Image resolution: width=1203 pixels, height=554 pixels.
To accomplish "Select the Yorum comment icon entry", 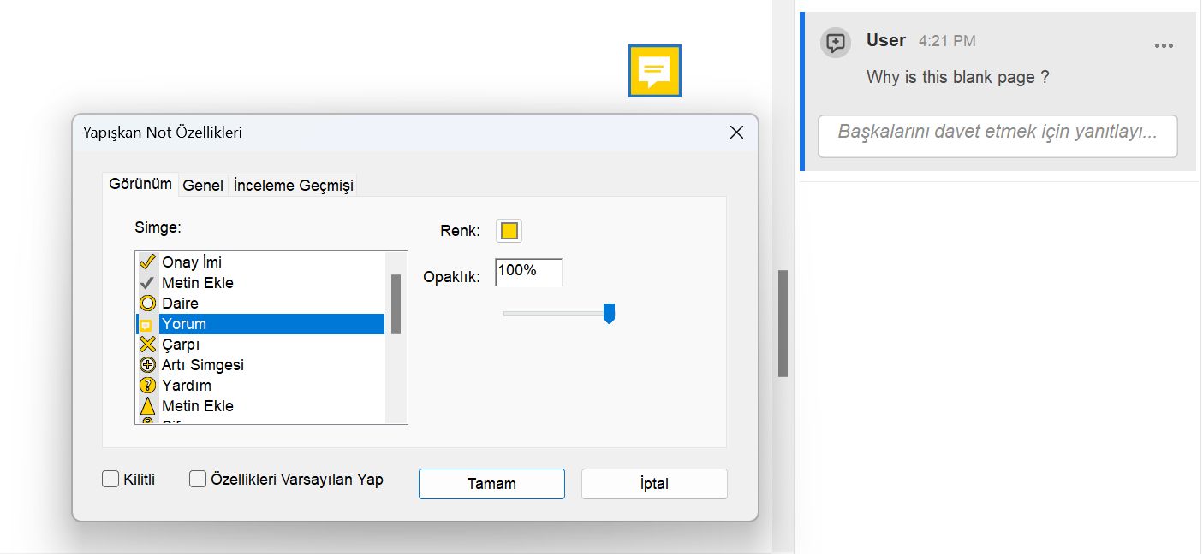I will click(184, 324).
